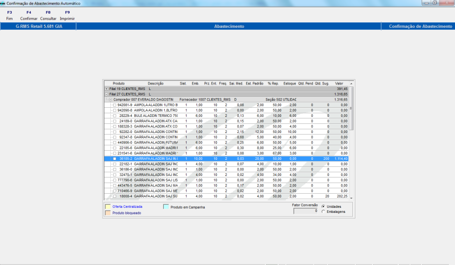Click value 202,25 in row 18008-4
This screenshot has width=455, height=265.
click(x=342, y=196)
